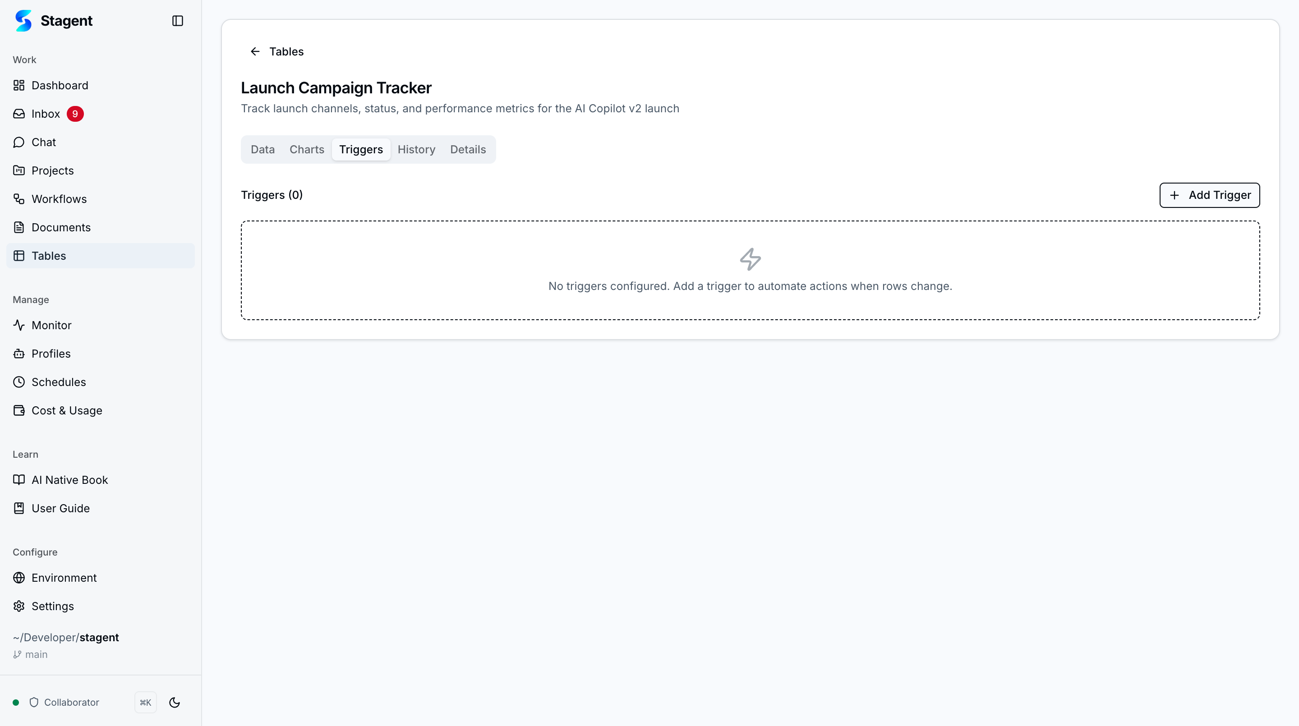Click the Environment globe icon

[x=18, y=578]
